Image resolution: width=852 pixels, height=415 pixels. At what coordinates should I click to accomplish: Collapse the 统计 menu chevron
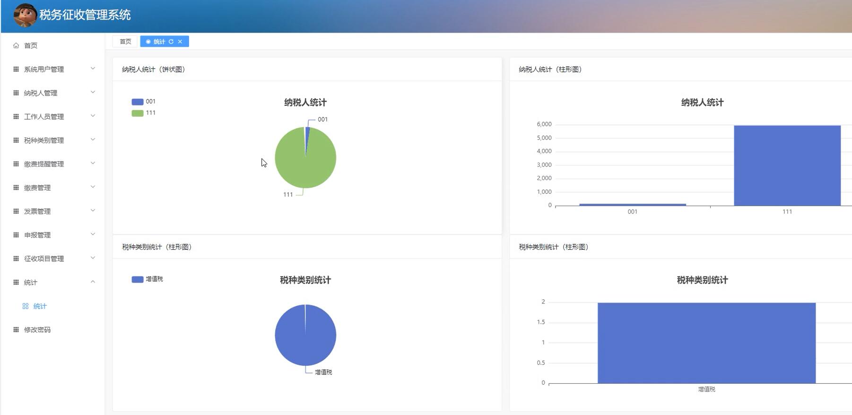(93, 282)
